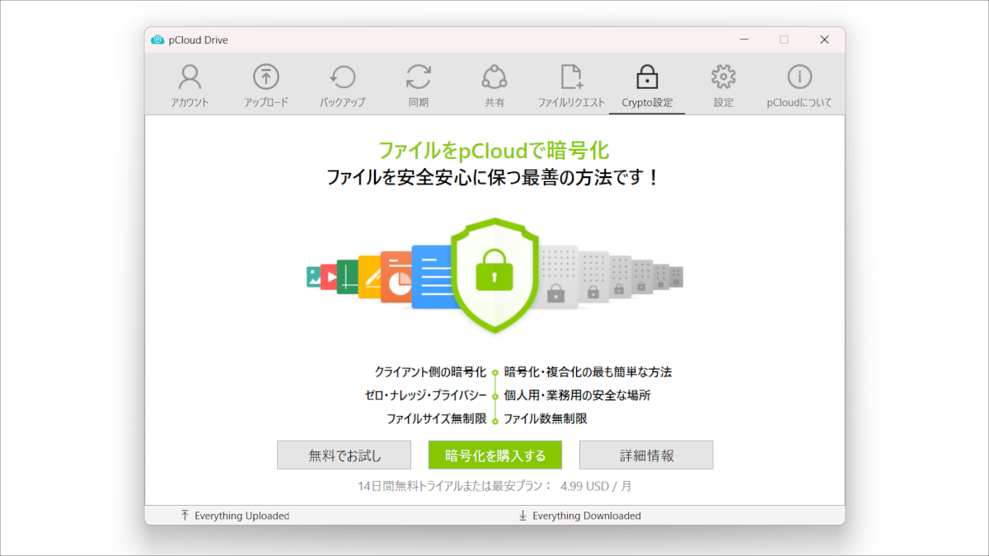Click the ファイル数無制限 feature text
The width and height of the screenshot is (989, 556).
(x=546, y=418)
